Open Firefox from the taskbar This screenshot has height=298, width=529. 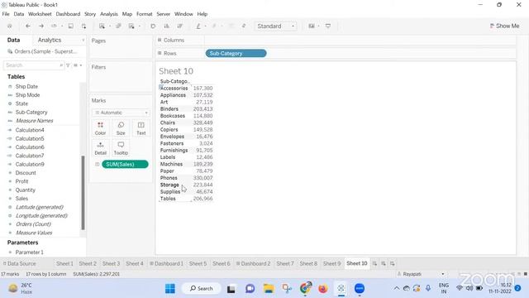pos(323,289)
